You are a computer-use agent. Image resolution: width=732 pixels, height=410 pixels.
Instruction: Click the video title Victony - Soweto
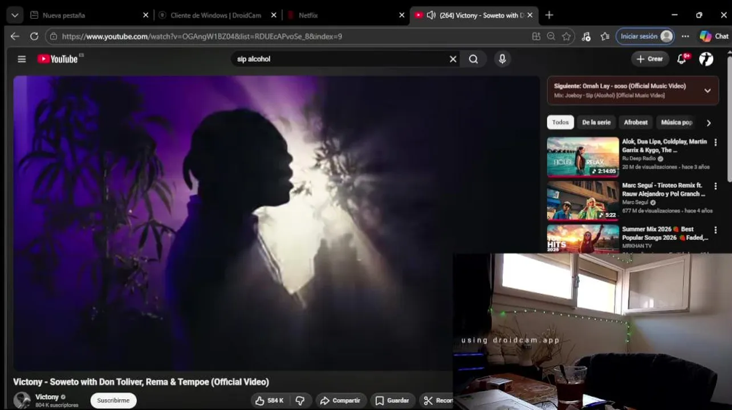141,382
